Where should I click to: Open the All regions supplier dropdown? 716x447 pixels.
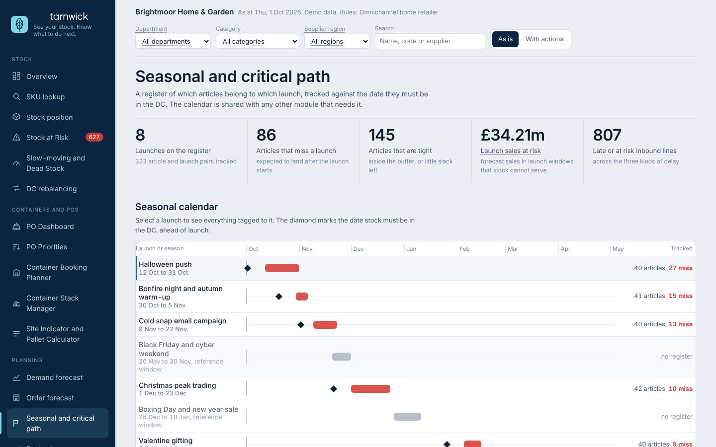point(337,41)
